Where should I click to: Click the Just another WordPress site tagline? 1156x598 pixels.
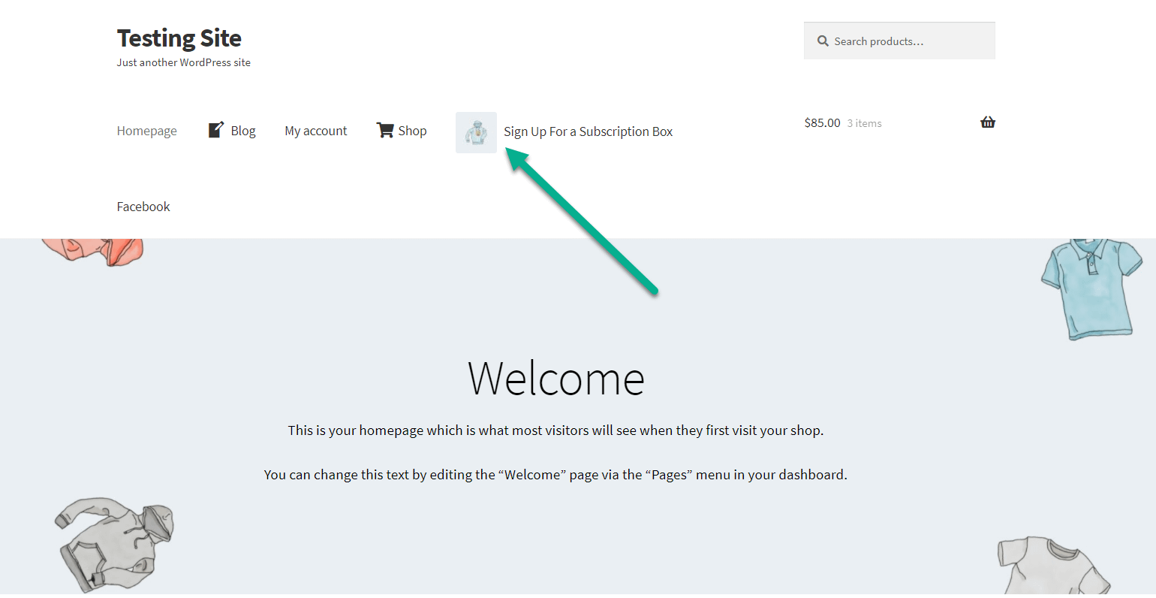pos(183,62)
